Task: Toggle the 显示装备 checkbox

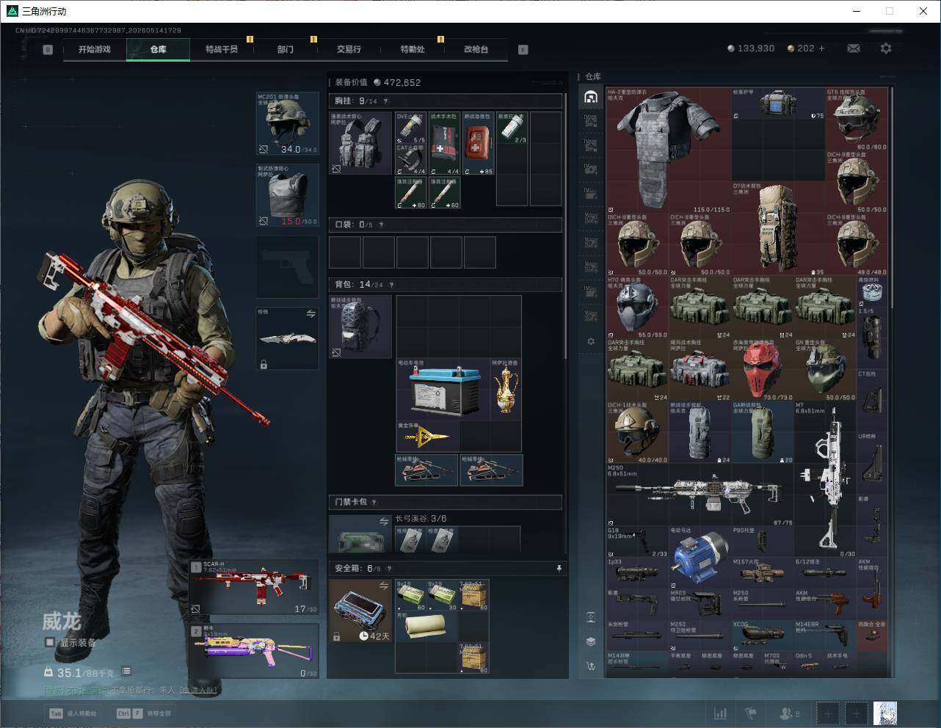Action: coord(50,642)
